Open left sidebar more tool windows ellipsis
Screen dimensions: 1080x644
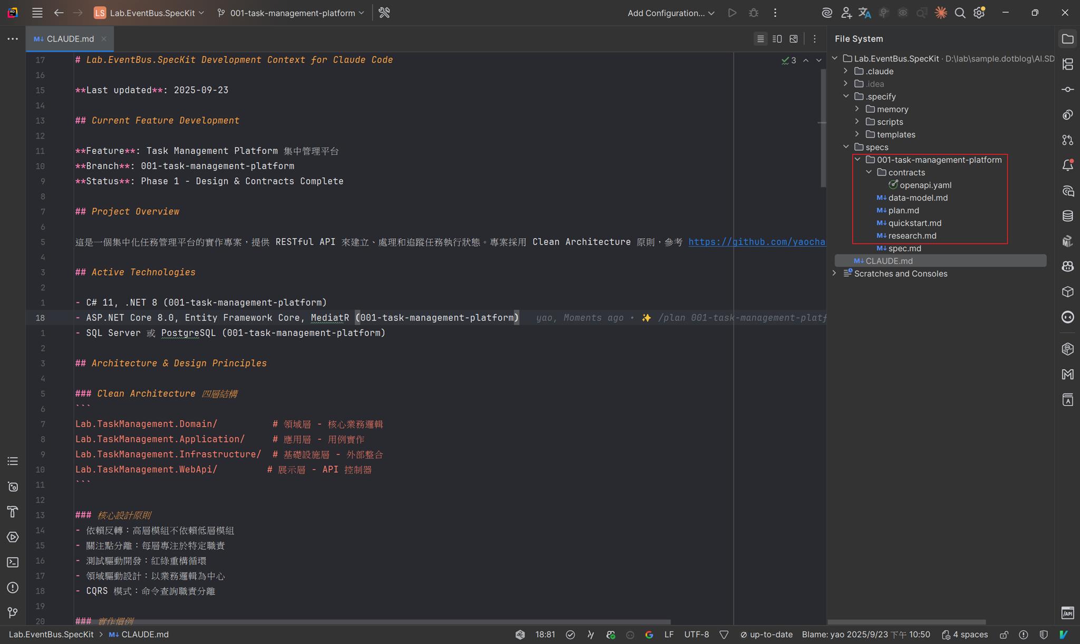[x=13, y=38]
